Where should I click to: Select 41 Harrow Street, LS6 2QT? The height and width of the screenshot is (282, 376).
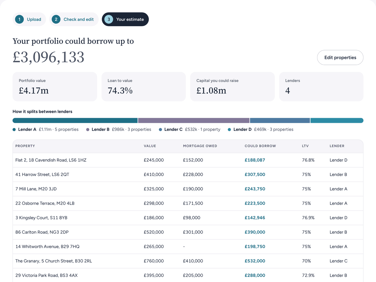coord(188,175)
